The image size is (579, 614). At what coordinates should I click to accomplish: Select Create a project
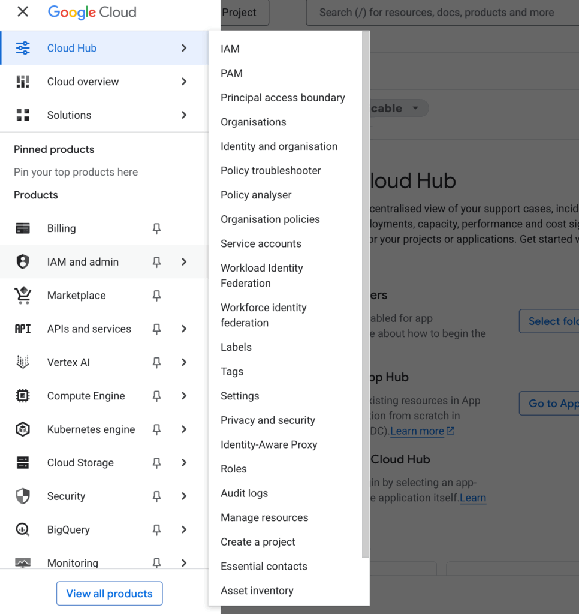click(x=258, y=542)
